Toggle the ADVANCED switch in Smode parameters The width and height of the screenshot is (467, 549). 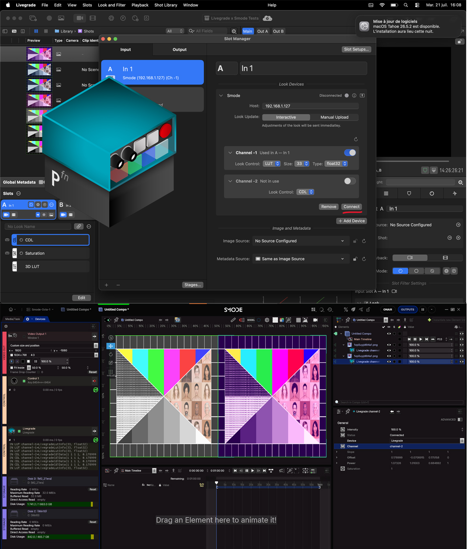(460, 419)
